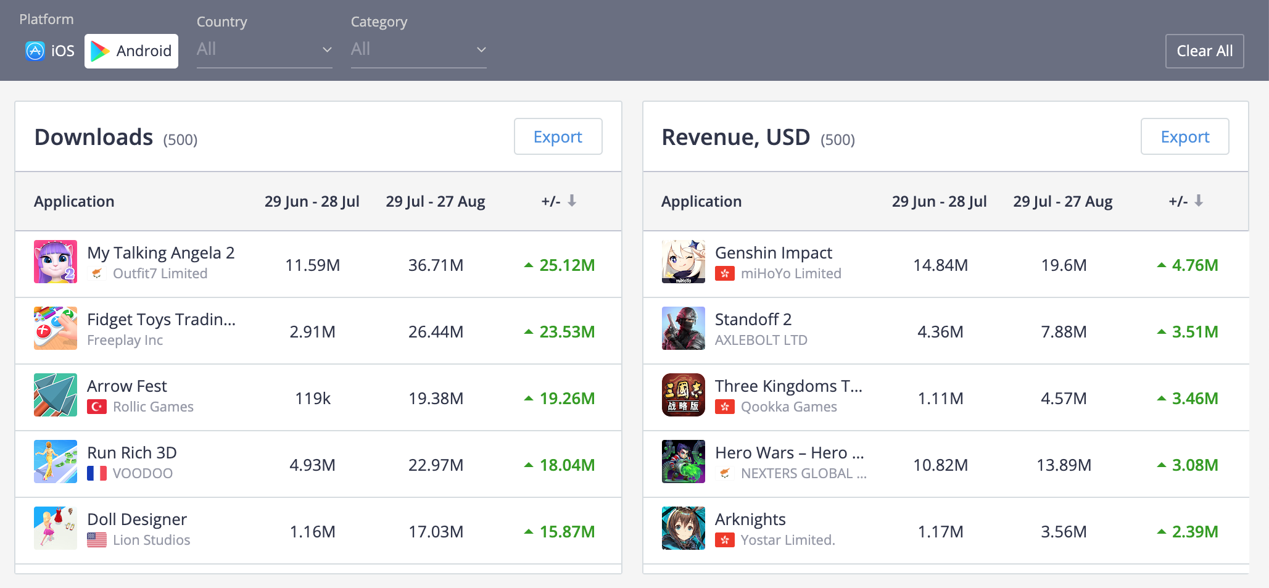Open publisher Rollic Games
Image resolution: width=1269 pixels, height=588 pixels.
tap(154, 407)
